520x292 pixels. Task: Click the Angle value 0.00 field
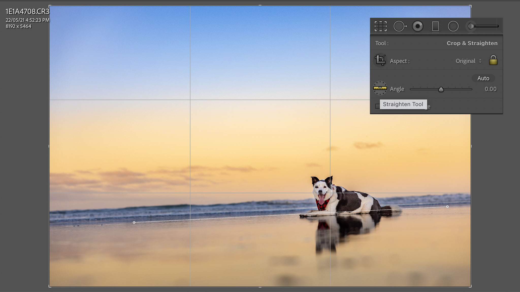490,89
